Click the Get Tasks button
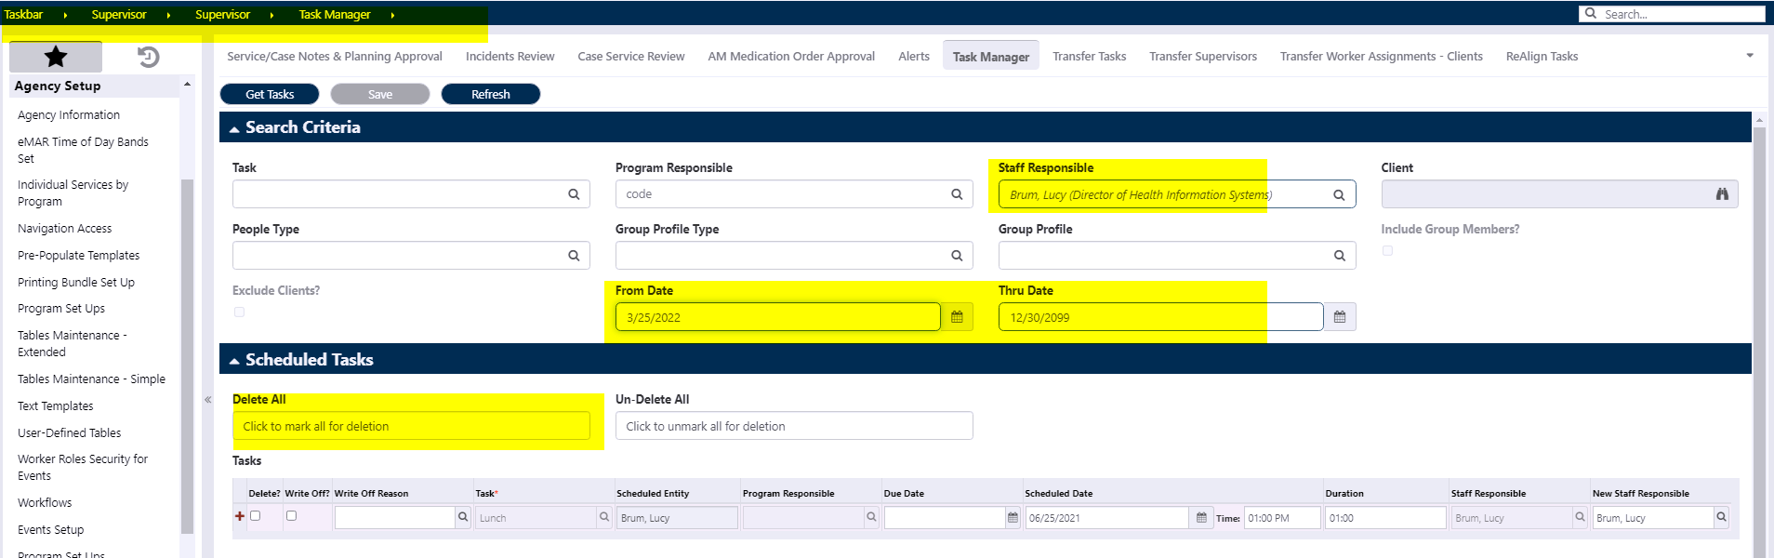Image resolution: width=1774 pixels, height=558 pixels. coord(270,94)
